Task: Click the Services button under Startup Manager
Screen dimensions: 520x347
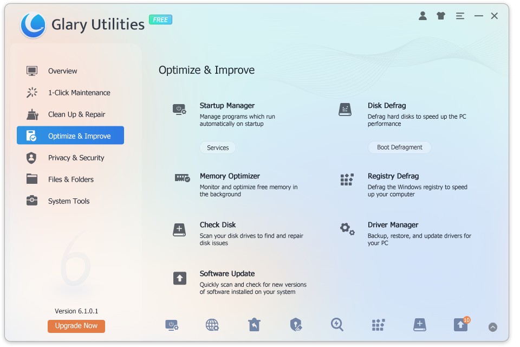Action: point(218,147)
